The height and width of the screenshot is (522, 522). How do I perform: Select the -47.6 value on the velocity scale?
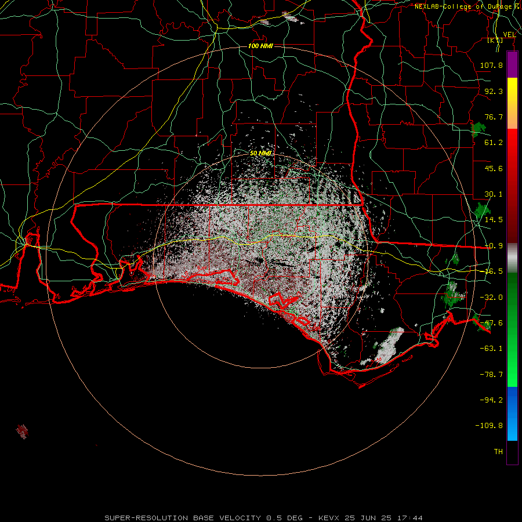point(491,323)
